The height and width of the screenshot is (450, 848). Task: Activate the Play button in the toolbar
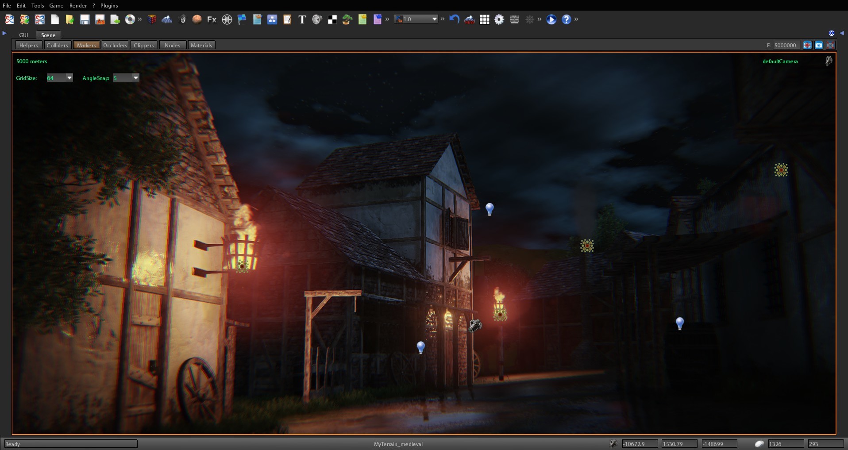click(x=551, y=19)
